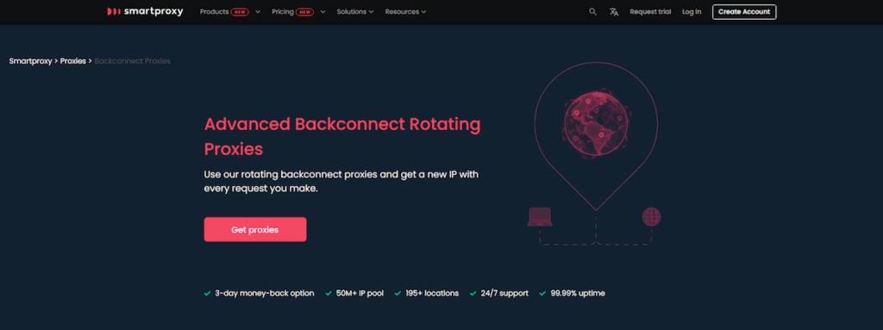Click checkmark beside 3-day money-back option
Viewport: 883px width, 330px height.
point(207,294)
